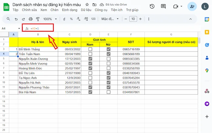Open the Xem menu
Screen dimensions: 212x133
pyautogui.click(x=44, y=10)
